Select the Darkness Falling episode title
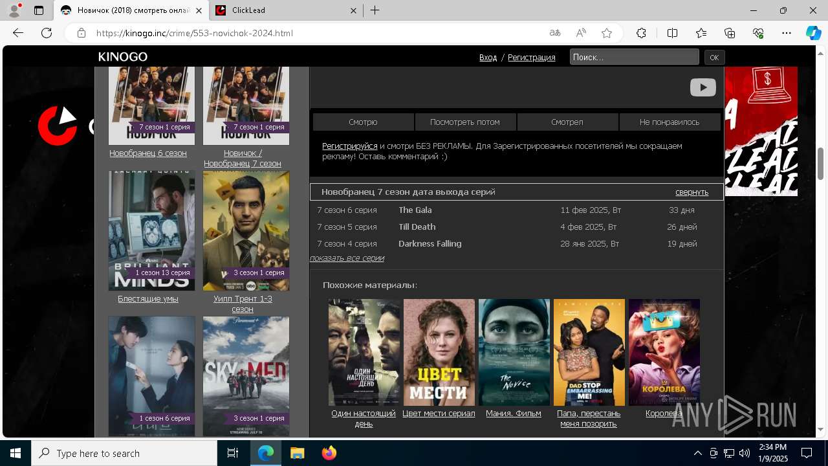 (x=430, y=244)
